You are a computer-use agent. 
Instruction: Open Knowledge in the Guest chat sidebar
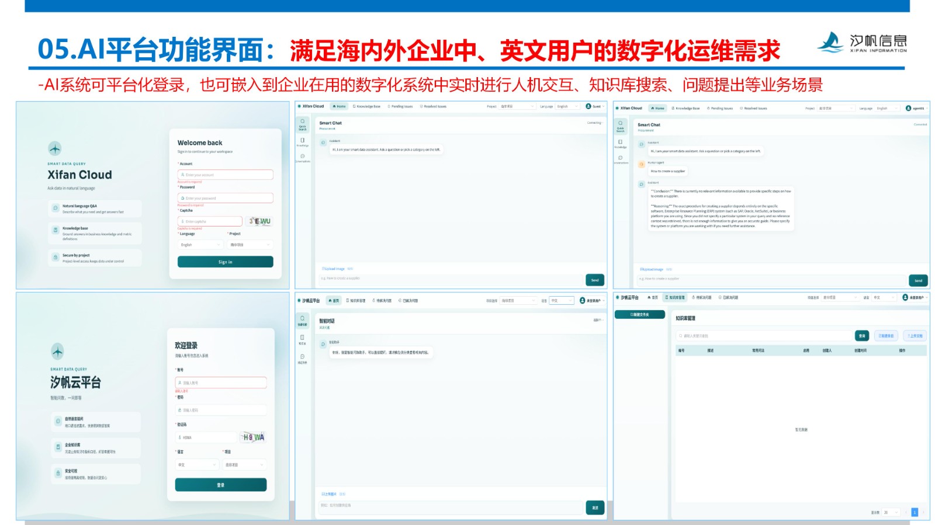point(303,142)
